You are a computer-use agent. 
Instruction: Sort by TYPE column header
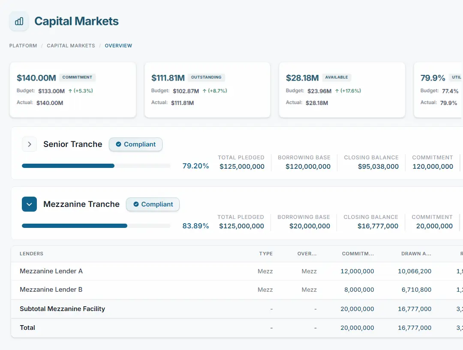coord(266,254)
